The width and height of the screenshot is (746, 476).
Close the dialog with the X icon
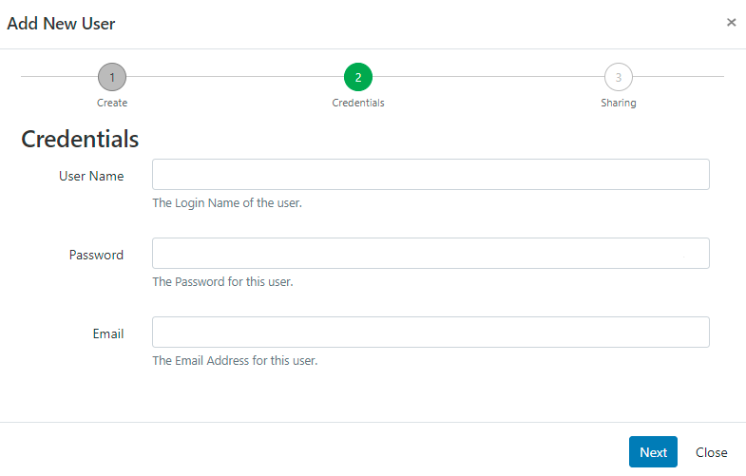[x=731, y=22]
